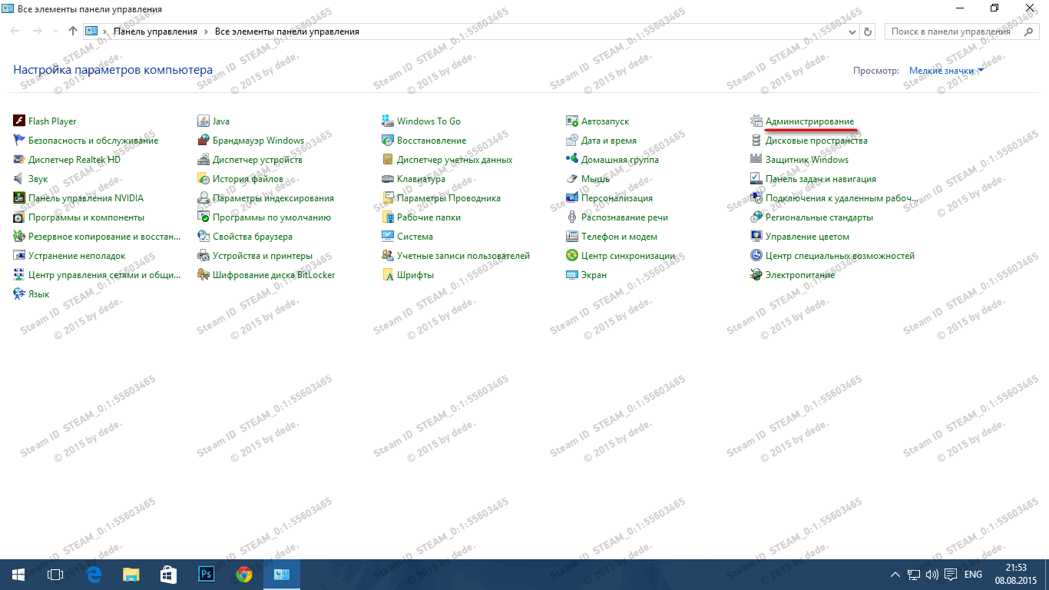Image resolution: width=1049 pixels, height=590 pixels.
Task: Open the Распознавание речи microphone icon
Action: pyautogui.click(x=572, y=217)
